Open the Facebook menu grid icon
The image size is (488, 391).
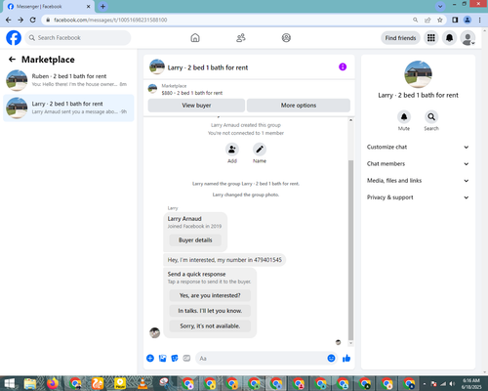pos(431,38)
